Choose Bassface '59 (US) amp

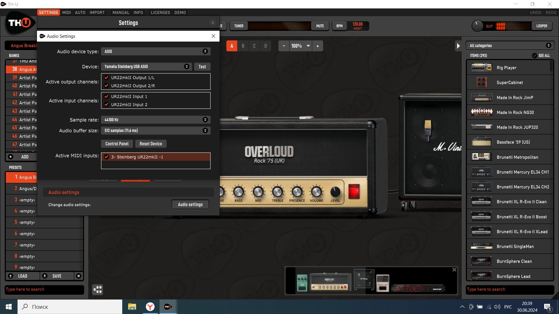click(510, 142)
